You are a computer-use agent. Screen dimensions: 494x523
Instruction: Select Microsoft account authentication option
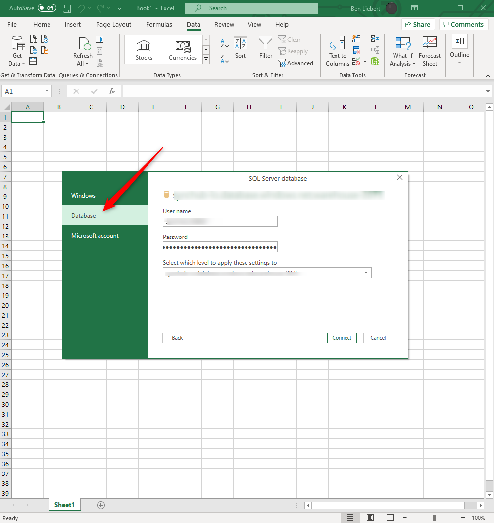tap(95, 236)
